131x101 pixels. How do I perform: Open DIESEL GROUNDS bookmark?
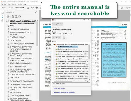16,40
